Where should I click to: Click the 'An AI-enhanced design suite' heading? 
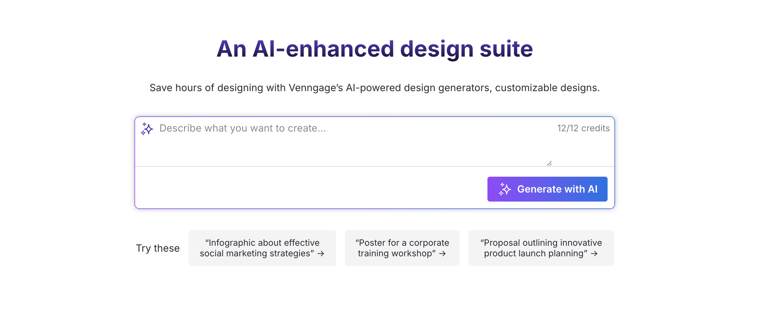(375, 49)
